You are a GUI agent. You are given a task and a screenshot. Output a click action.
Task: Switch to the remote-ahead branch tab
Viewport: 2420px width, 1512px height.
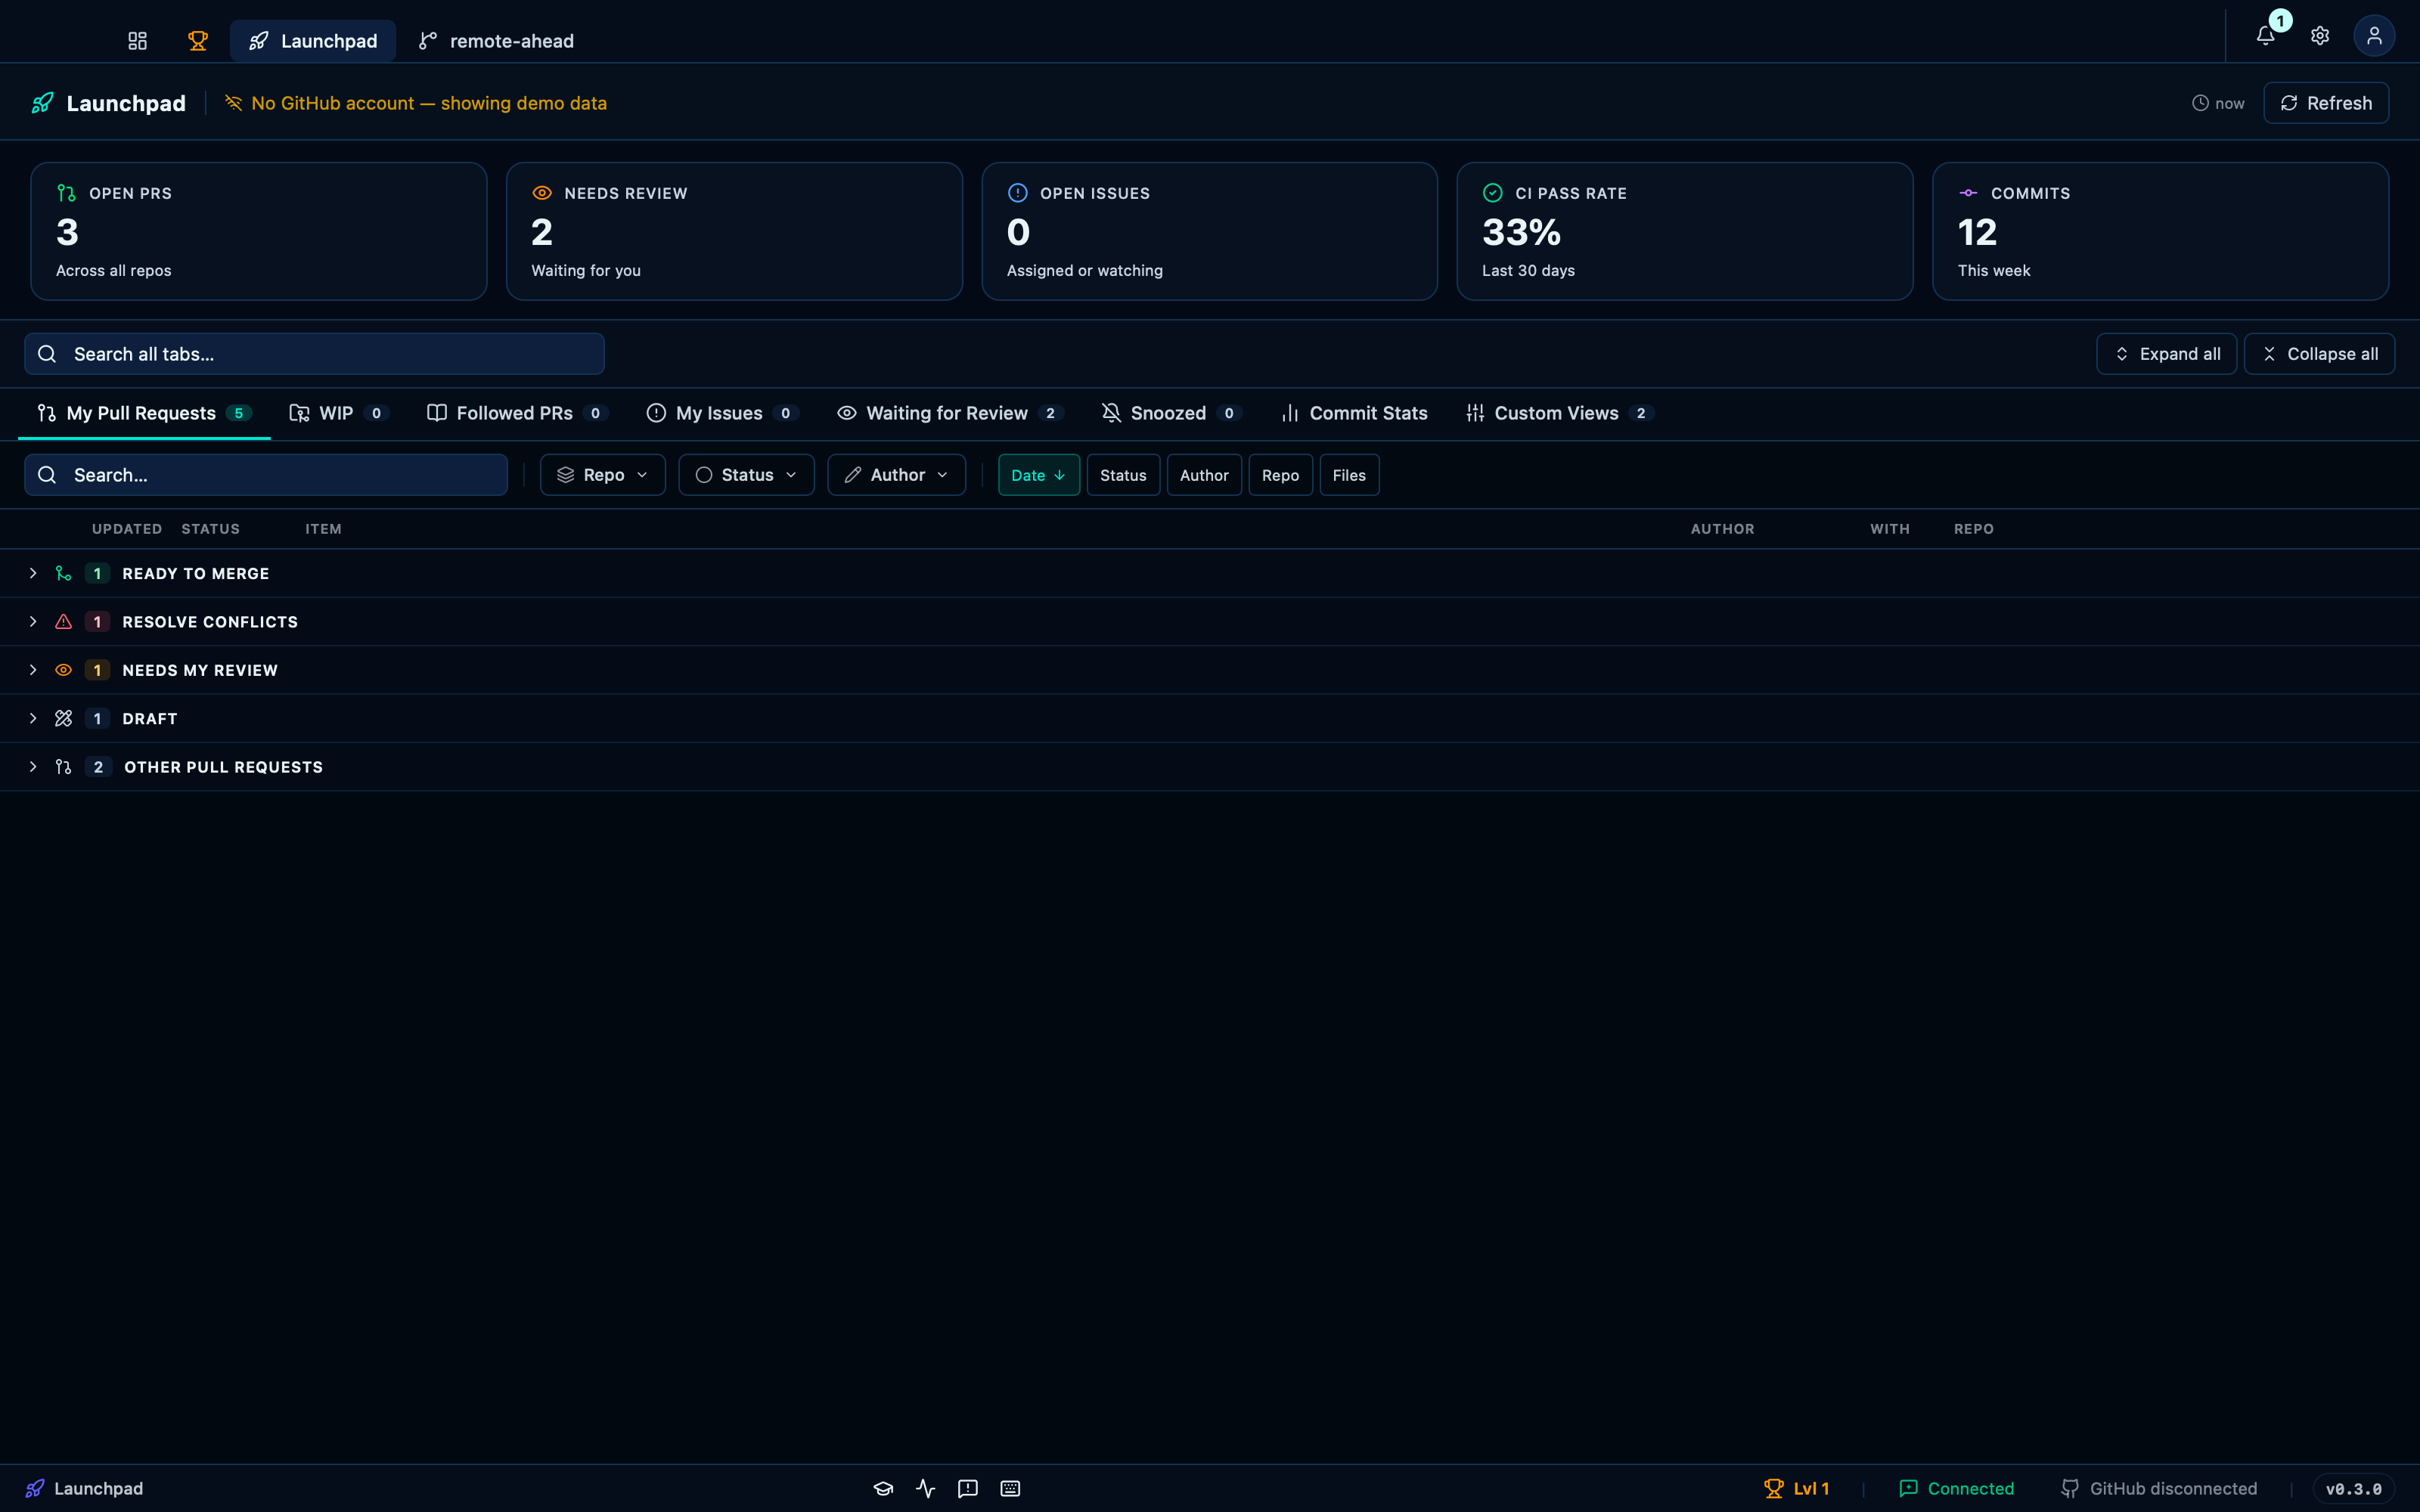pyautogui.click(x=496, y=41)
